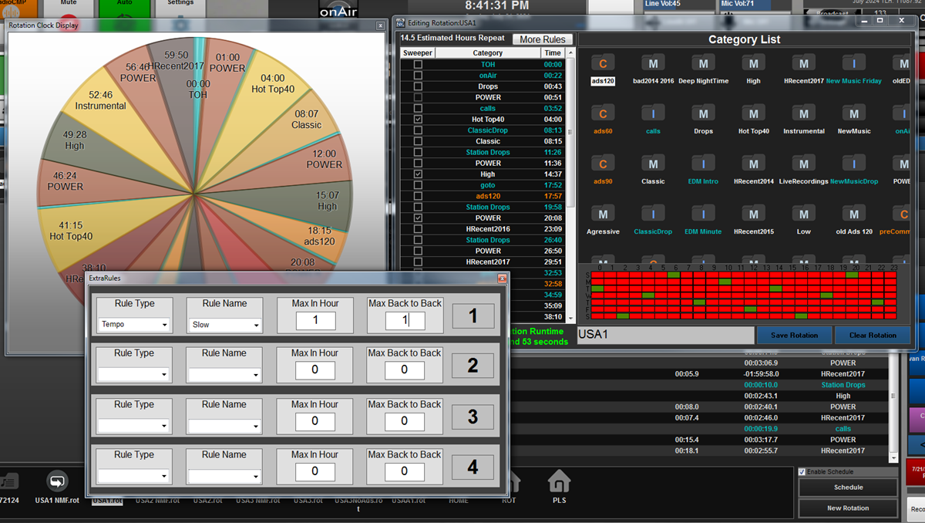Screen dimensions: 925x523
Task: Select the ads120 category icon
Action: click(602, 63)
